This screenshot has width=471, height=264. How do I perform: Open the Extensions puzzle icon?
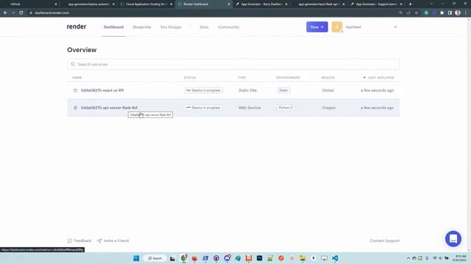point(442,13)
